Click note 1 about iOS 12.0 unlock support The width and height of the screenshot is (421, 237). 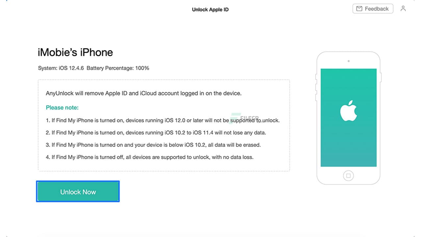tap(162, 120)
